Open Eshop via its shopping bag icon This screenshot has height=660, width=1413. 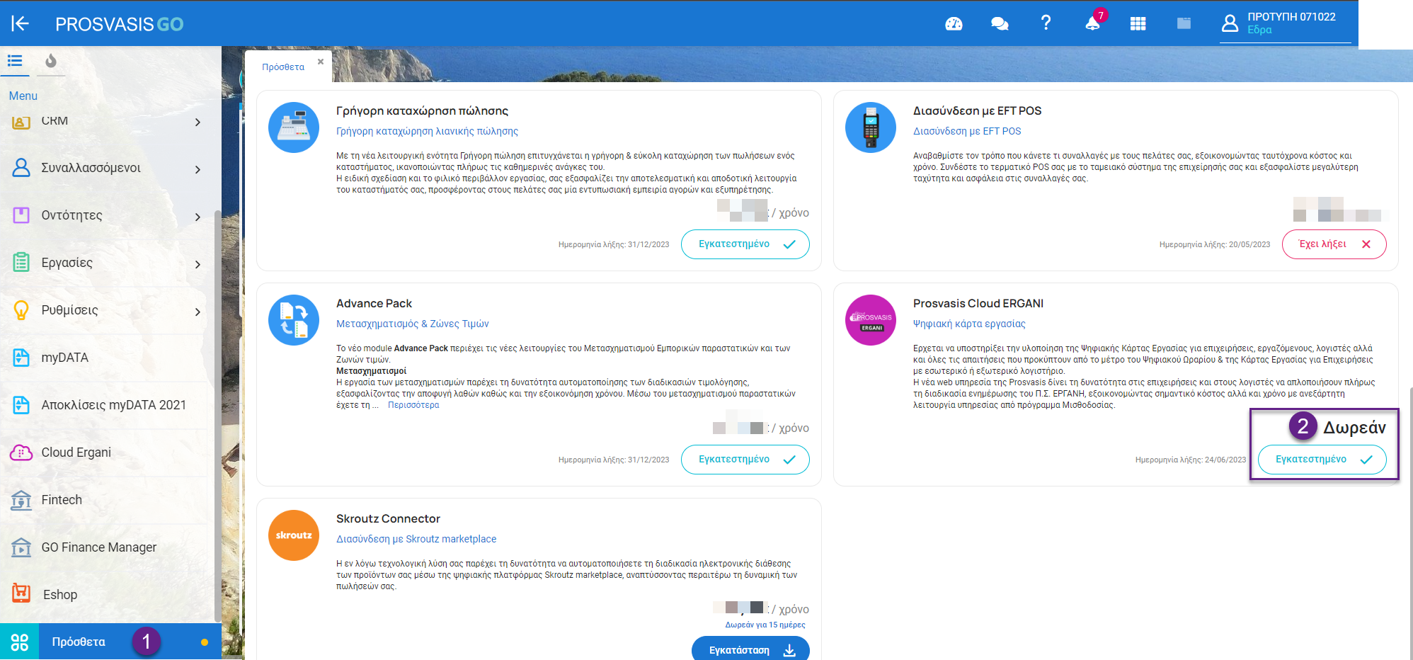pos(21,594)
